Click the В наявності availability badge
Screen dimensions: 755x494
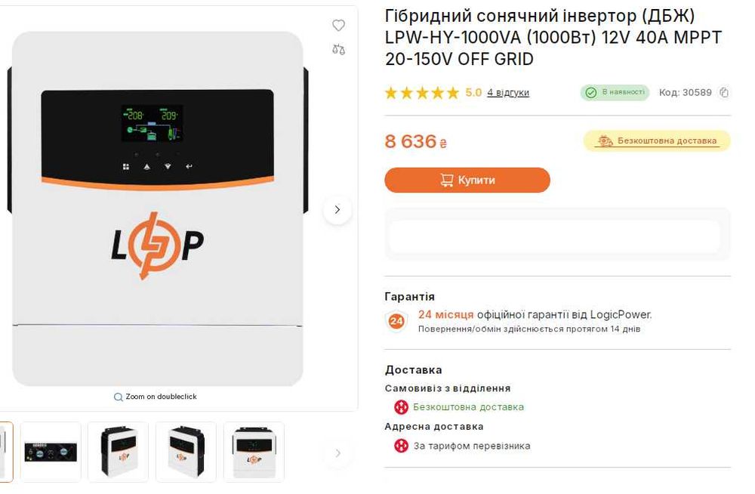point(615,92)
